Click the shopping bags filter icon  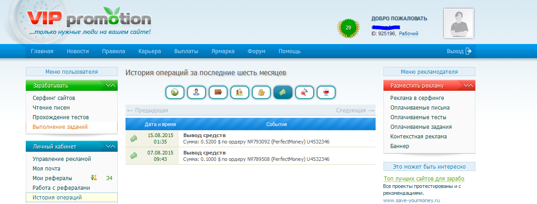click(240, 92)
